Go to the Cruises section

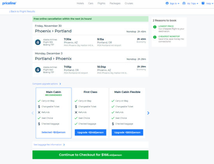tap(129, 3)
